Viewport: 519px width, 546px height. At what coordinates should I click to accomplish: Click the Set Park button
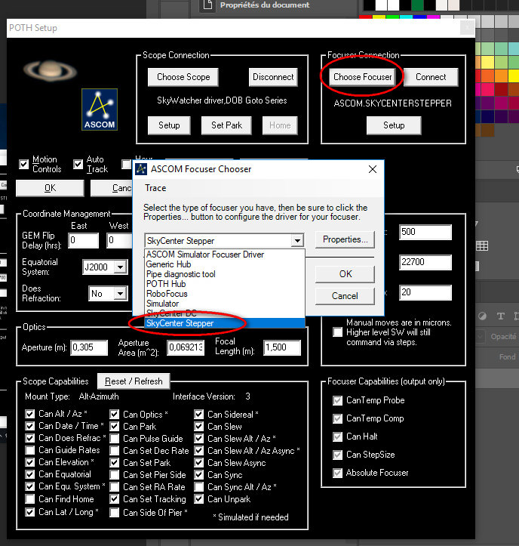[226, 125]
